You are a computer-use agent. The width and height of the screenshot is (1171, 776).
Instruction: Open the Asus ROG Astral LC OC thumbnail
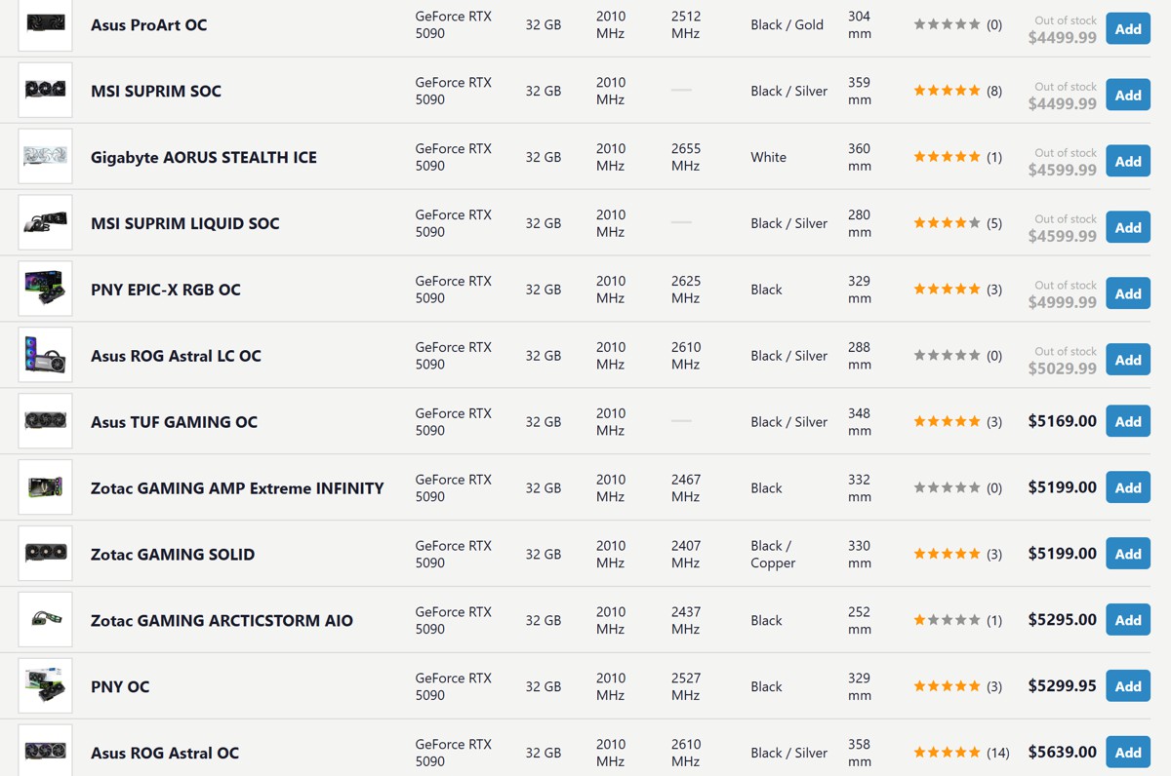45,356
